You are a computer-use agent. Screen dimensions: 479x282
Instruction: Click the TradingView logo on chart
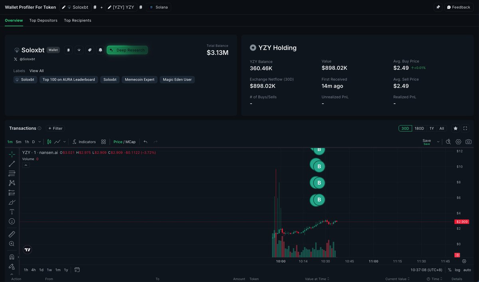pyautogui.click(x=28, y=250)
